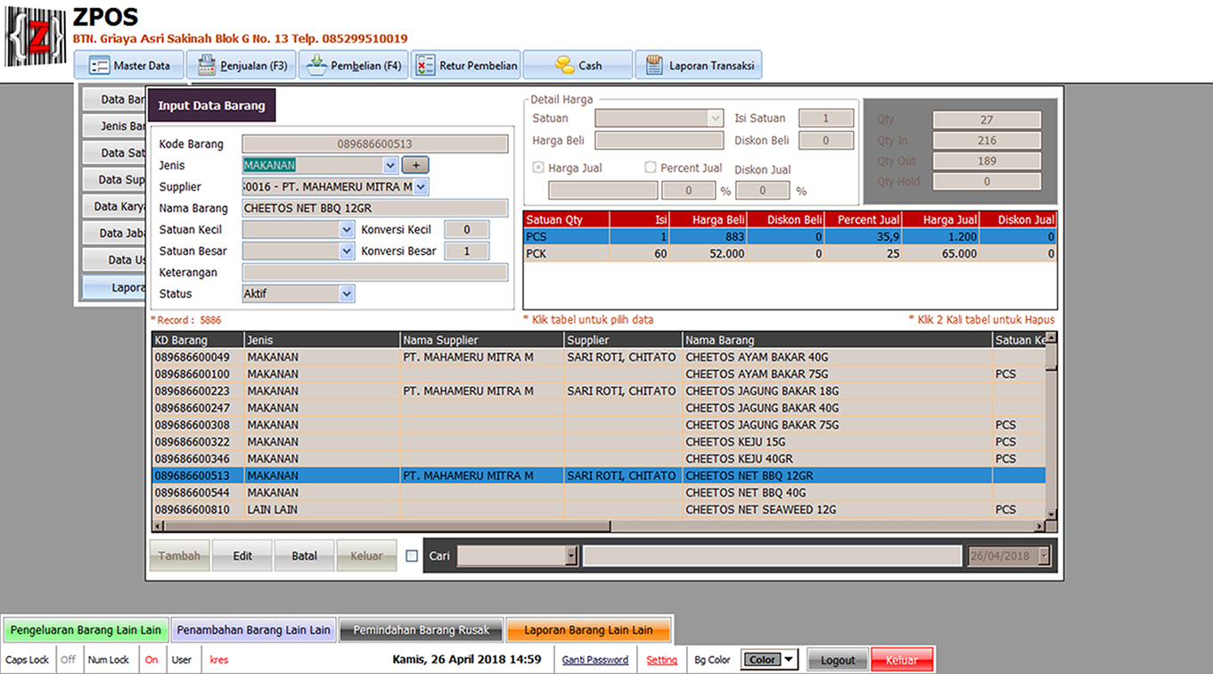Open the Bg Color picker

[769, 660]
